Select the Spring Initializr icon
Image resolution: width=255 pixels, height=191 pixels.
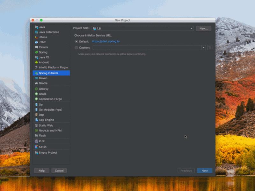coord(36,73)
